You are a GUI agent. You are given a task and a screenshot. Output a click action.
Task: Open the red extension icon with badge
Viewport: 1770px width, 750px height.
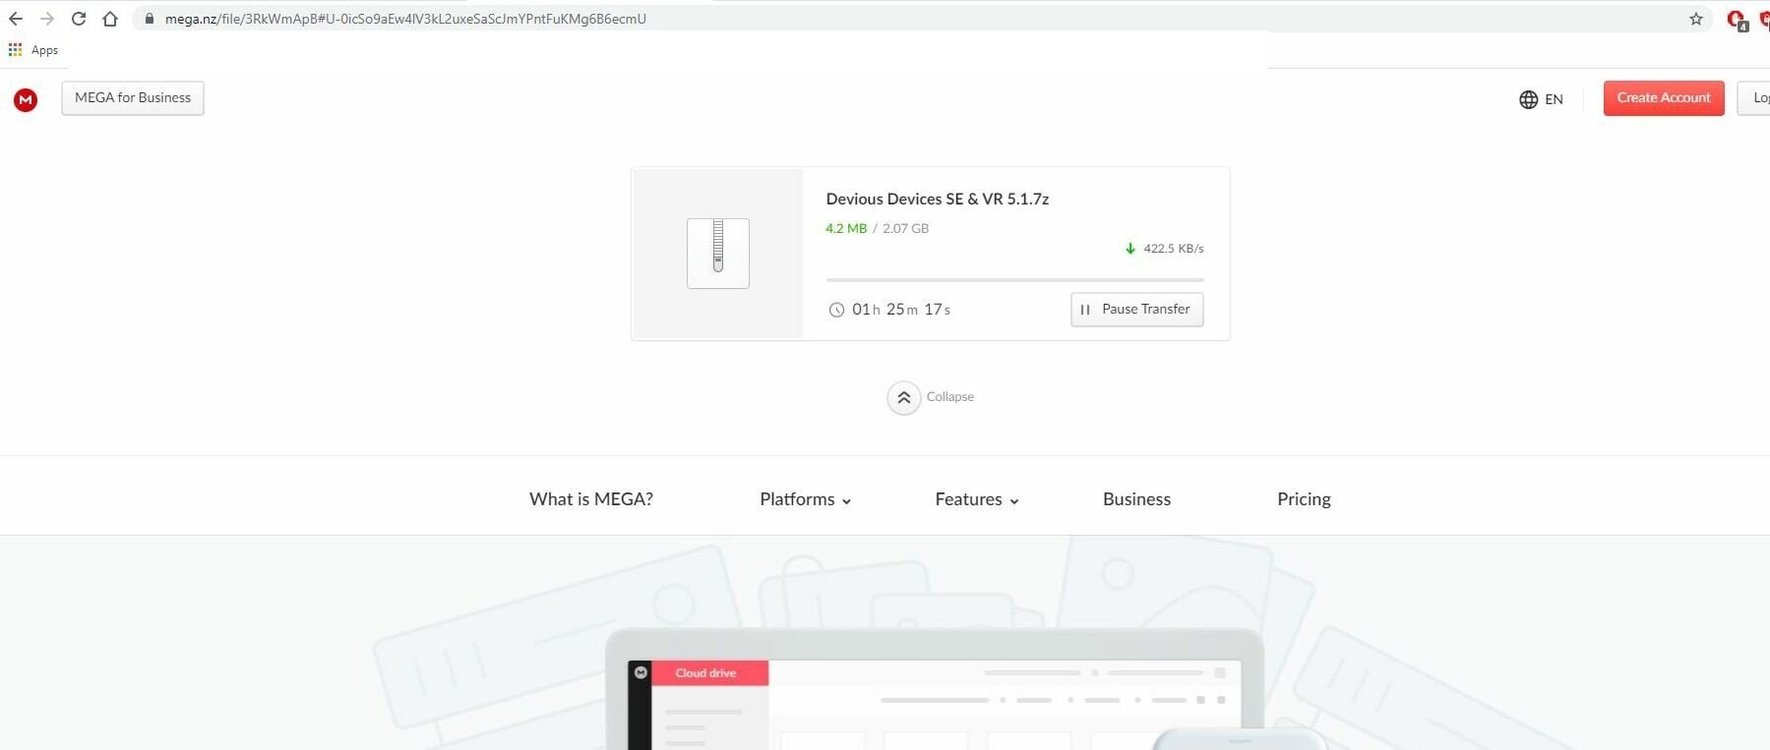(x=1737, y=20)
